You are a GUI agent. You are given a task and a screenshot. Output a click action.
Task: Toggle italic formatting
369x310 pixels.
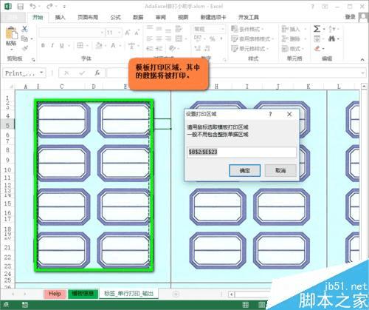[x=52, y=45]
